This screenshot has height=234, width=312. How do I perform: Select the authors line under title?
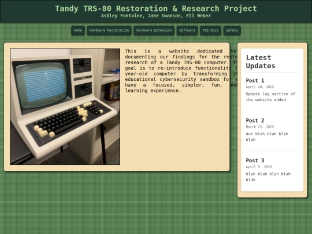click(x=156, y=16)
